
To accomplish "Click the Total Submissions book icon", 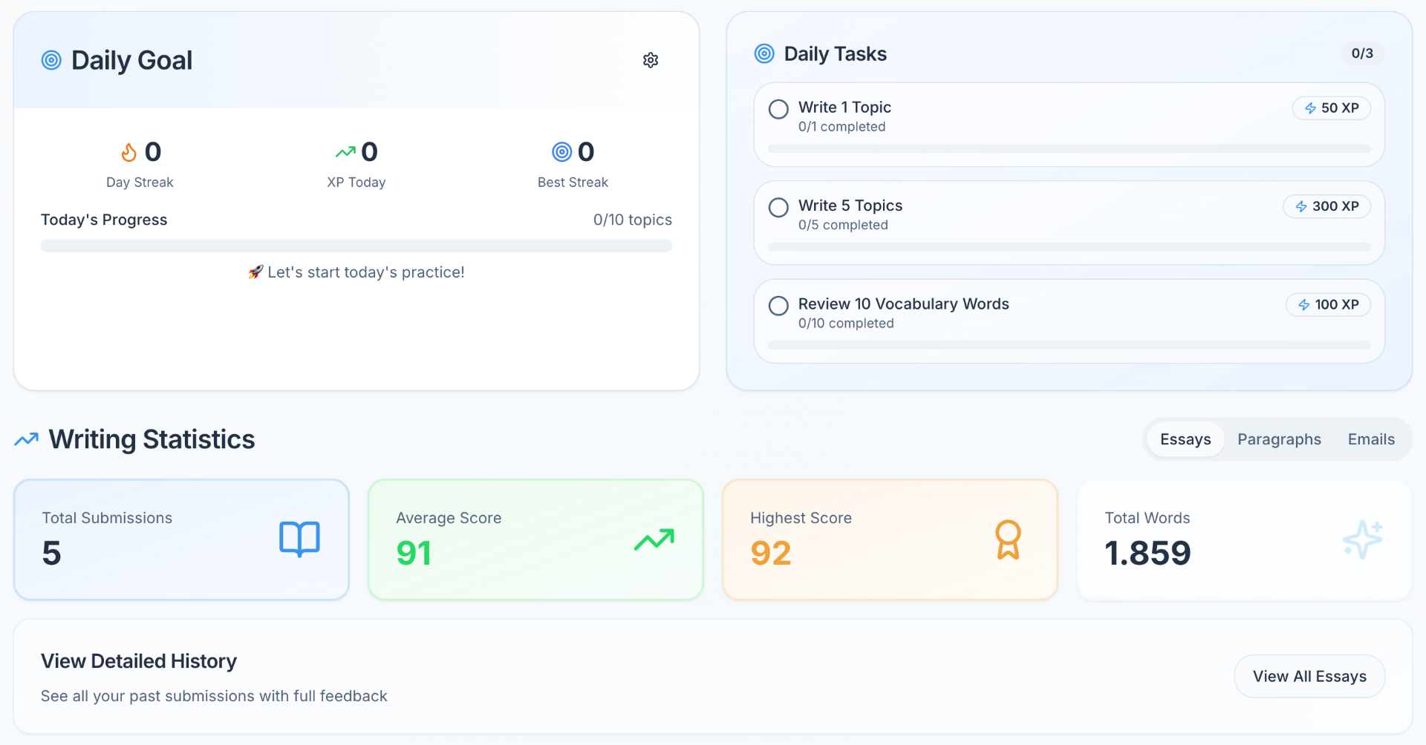I will click(x=299, y=539).
